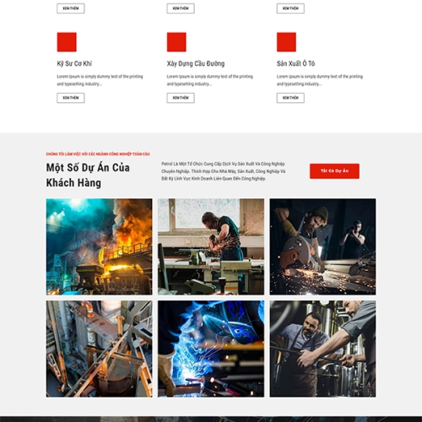Click the red icon above Xây Dựng Cầu Đường
The height and width of the screenshot is (422, 422).
176,42
